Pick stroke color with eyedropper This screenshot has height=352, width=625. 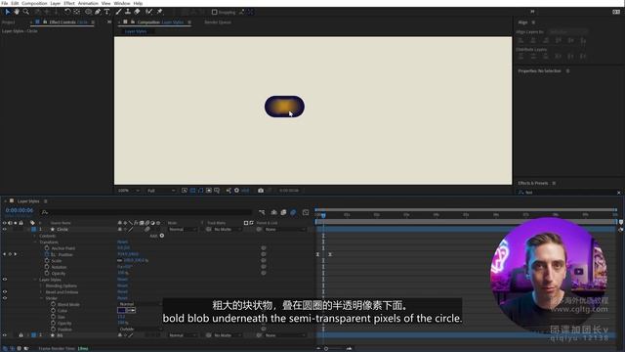(x=132, y=311)
